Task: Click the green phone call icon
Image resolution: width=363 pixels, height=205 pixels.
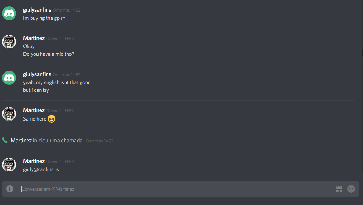Action: tap(5, 140)
